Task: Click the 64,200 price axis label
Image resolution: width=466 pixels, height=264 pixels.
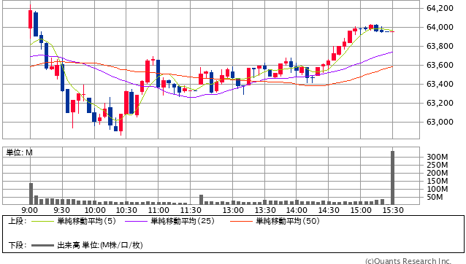Action: (440, 8)
